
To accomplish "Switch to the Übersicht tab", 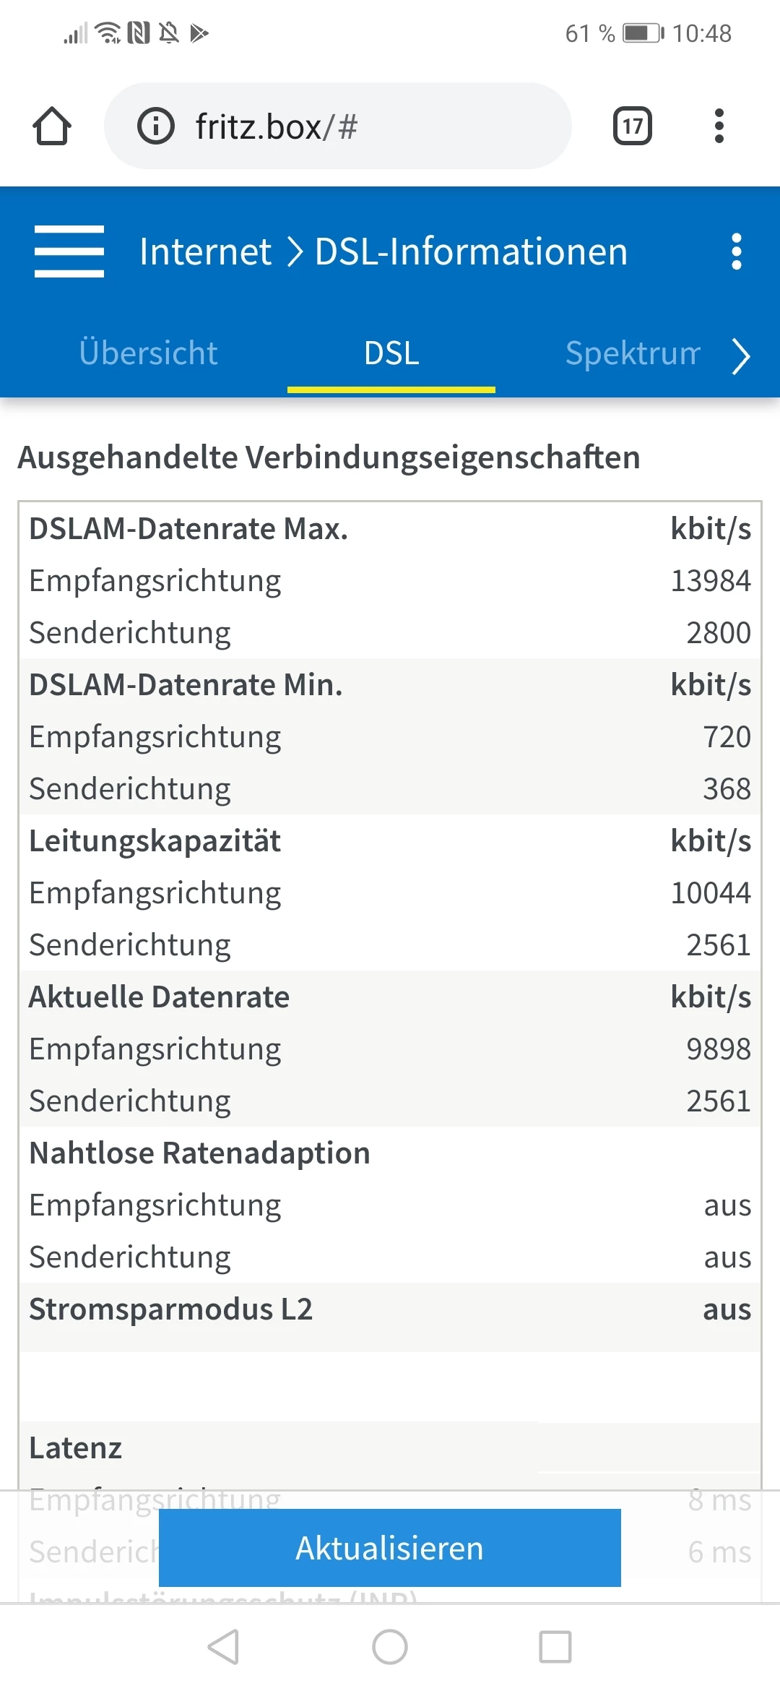I will tap(148, 353).
